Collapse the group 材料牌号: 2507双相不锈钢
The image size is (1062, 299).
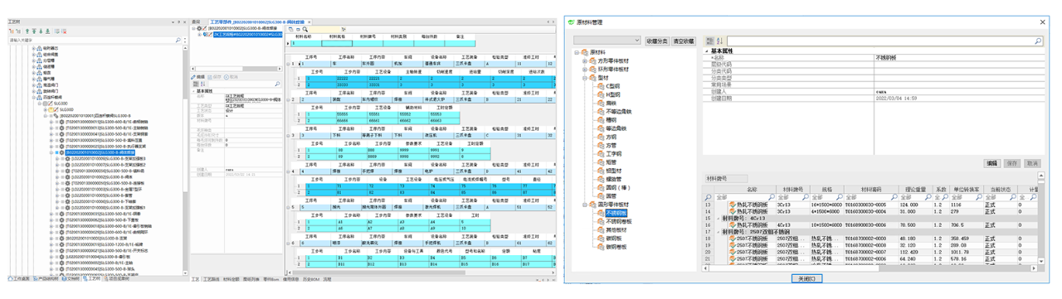pyautogui.click(x=719, y=231)
